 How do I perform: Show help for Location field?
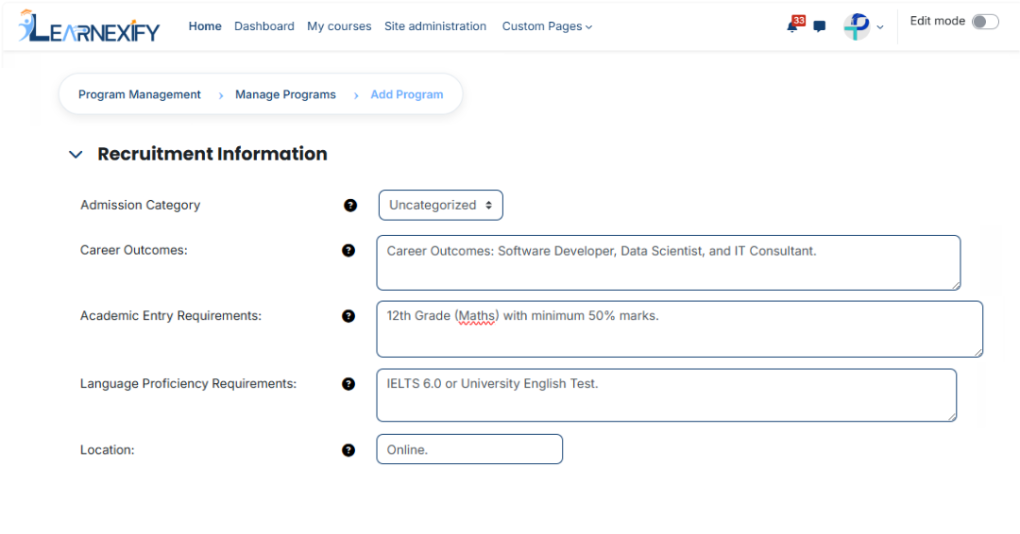click(x=348, y=450)
